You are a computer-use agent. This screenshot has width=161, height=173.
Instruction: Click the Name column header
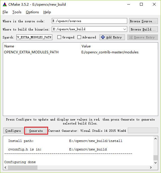42,46
